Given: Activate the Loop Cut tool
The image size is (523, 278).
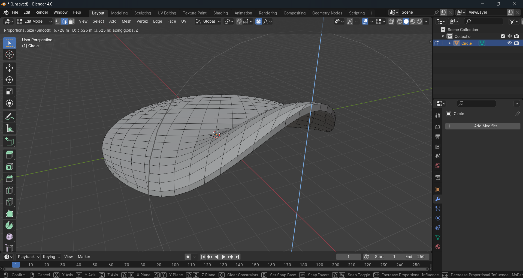Looking at the screenshot, I should [x=10, y=190].
